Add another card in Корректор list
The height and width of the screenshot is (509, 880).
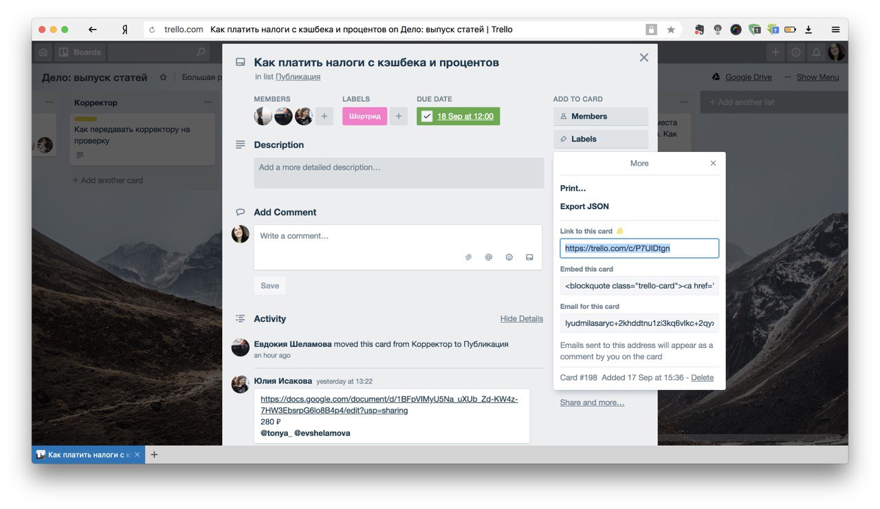pos(108,180)
